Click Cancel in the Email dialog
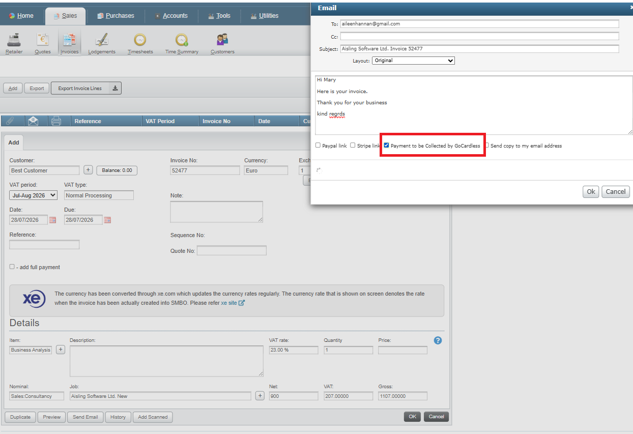The image size is (633, 434). [616, 192]
